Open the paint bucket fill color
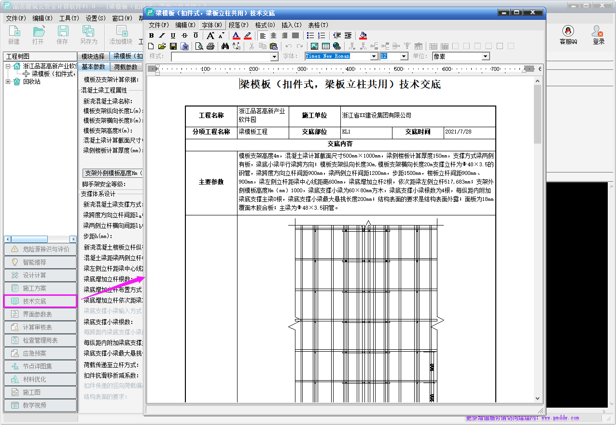Screen dimensions: 616x425 pos(363,36)
